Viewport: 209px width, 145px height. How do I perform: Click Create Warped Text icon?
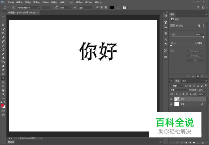coord(118,8)
